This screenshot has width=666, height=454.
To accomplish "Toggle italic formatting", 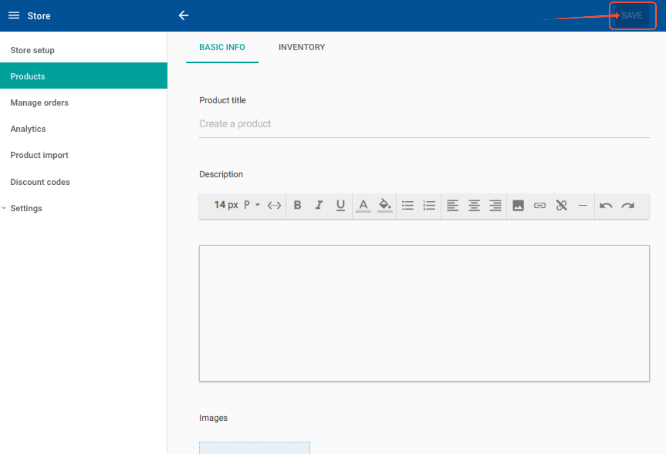I will pos(319,205).
